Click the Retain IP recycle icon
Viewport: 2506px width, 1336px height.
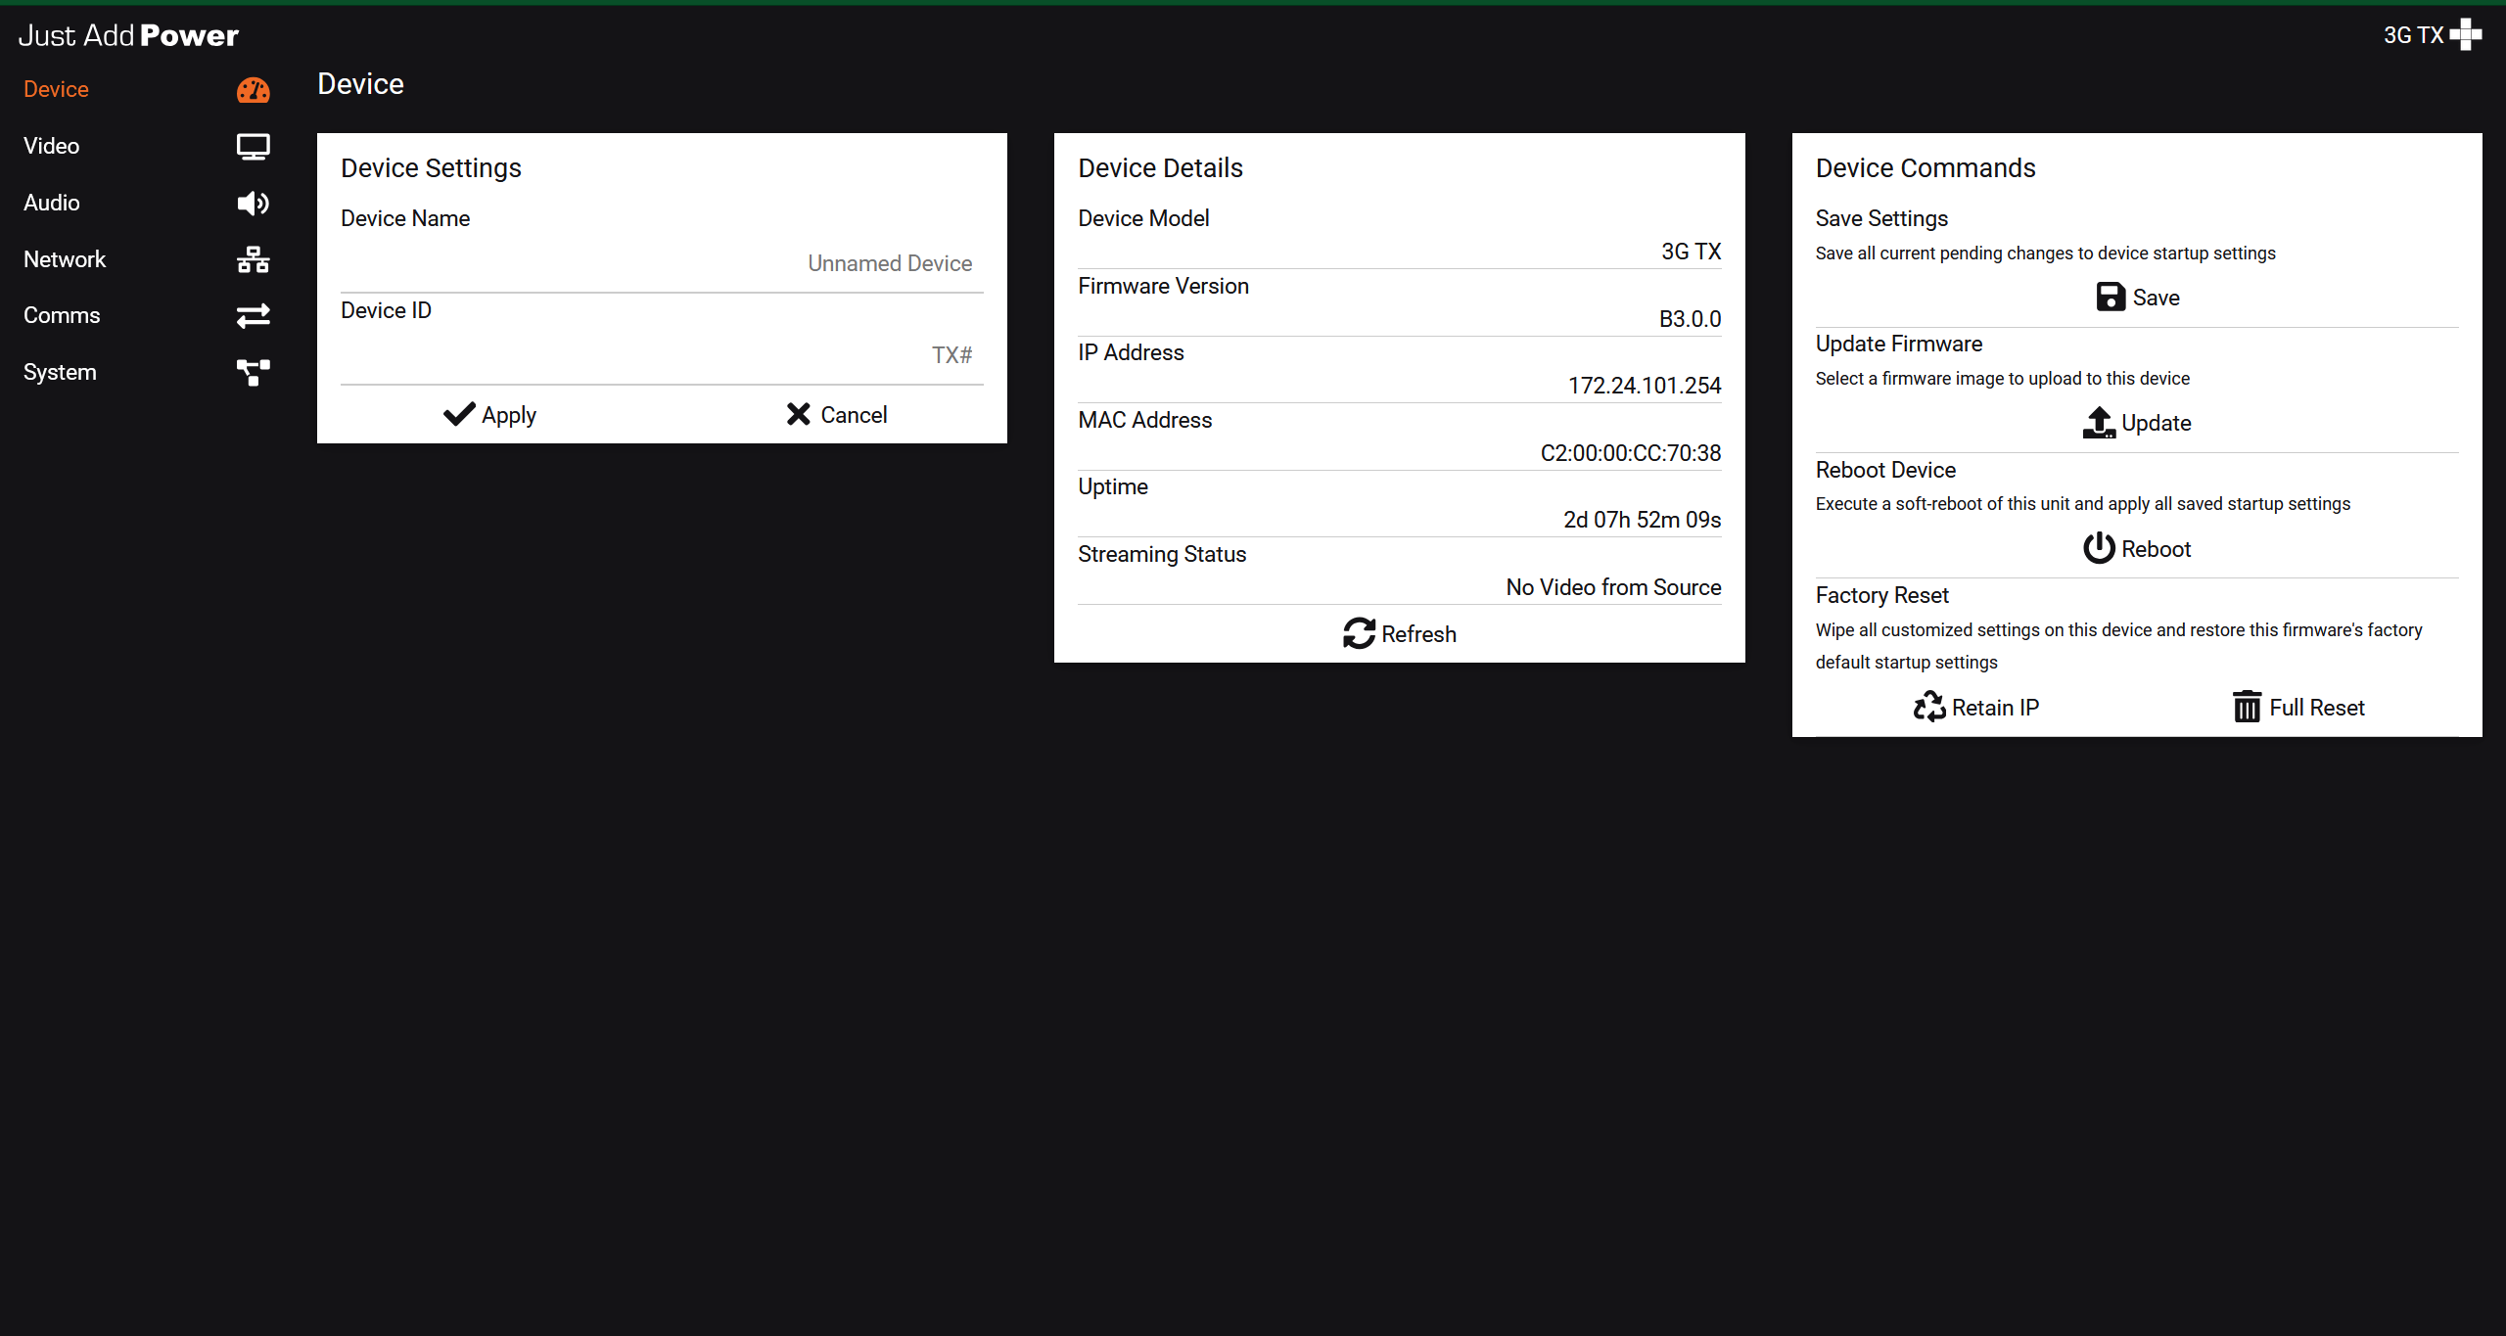coord(1929,707)
